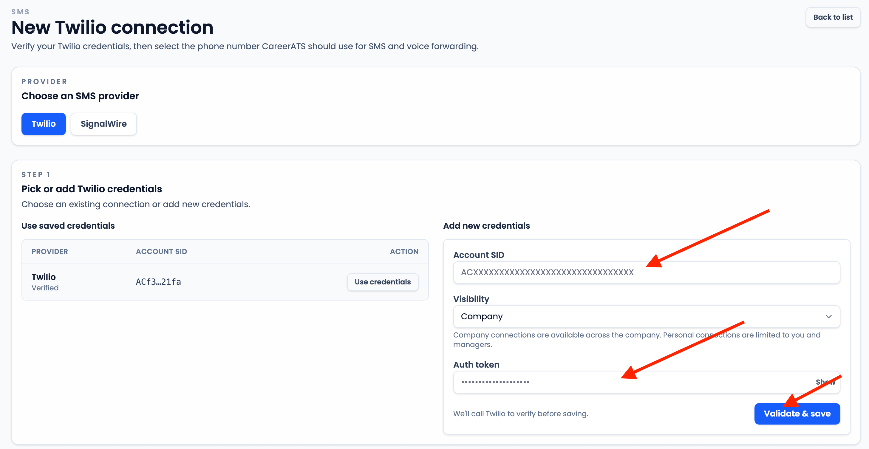Click the 'Choose an SMS provider' heading
The width and height of the screenshot is (869, 449).
pyautogui.click(x=80, y=96)
